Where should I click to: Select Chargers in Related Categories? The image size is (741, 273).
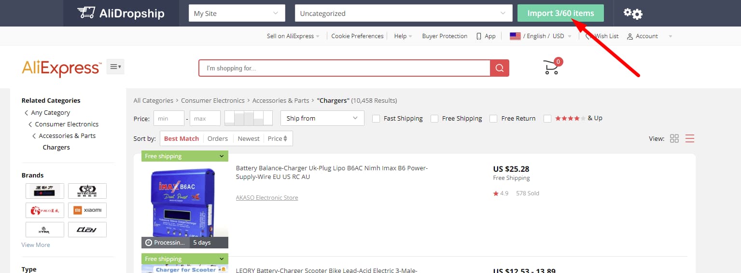pyautogui.click(x=56, y=147)
